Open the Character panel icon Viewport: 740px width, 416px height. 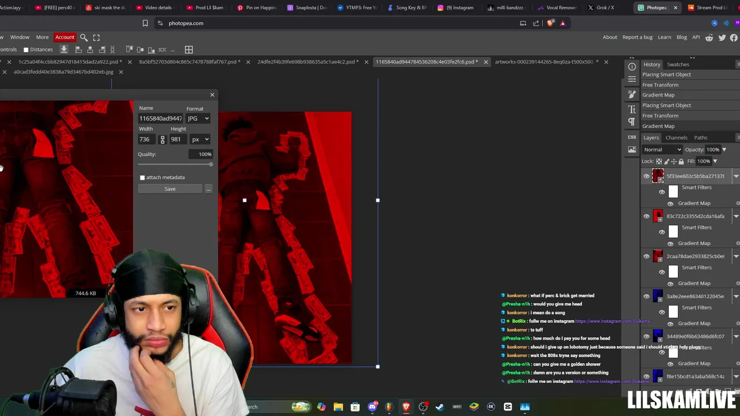click(x=632, y=109)
